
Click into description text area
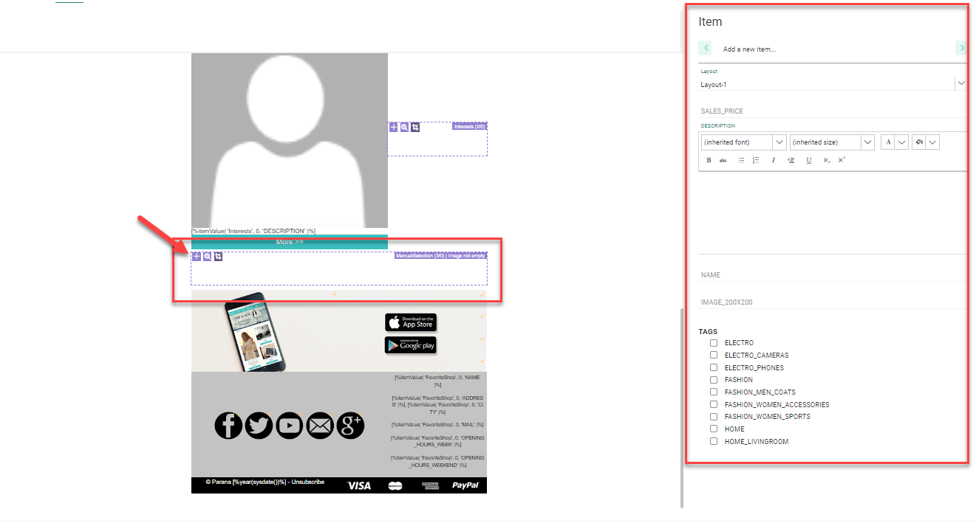point(833,212)
